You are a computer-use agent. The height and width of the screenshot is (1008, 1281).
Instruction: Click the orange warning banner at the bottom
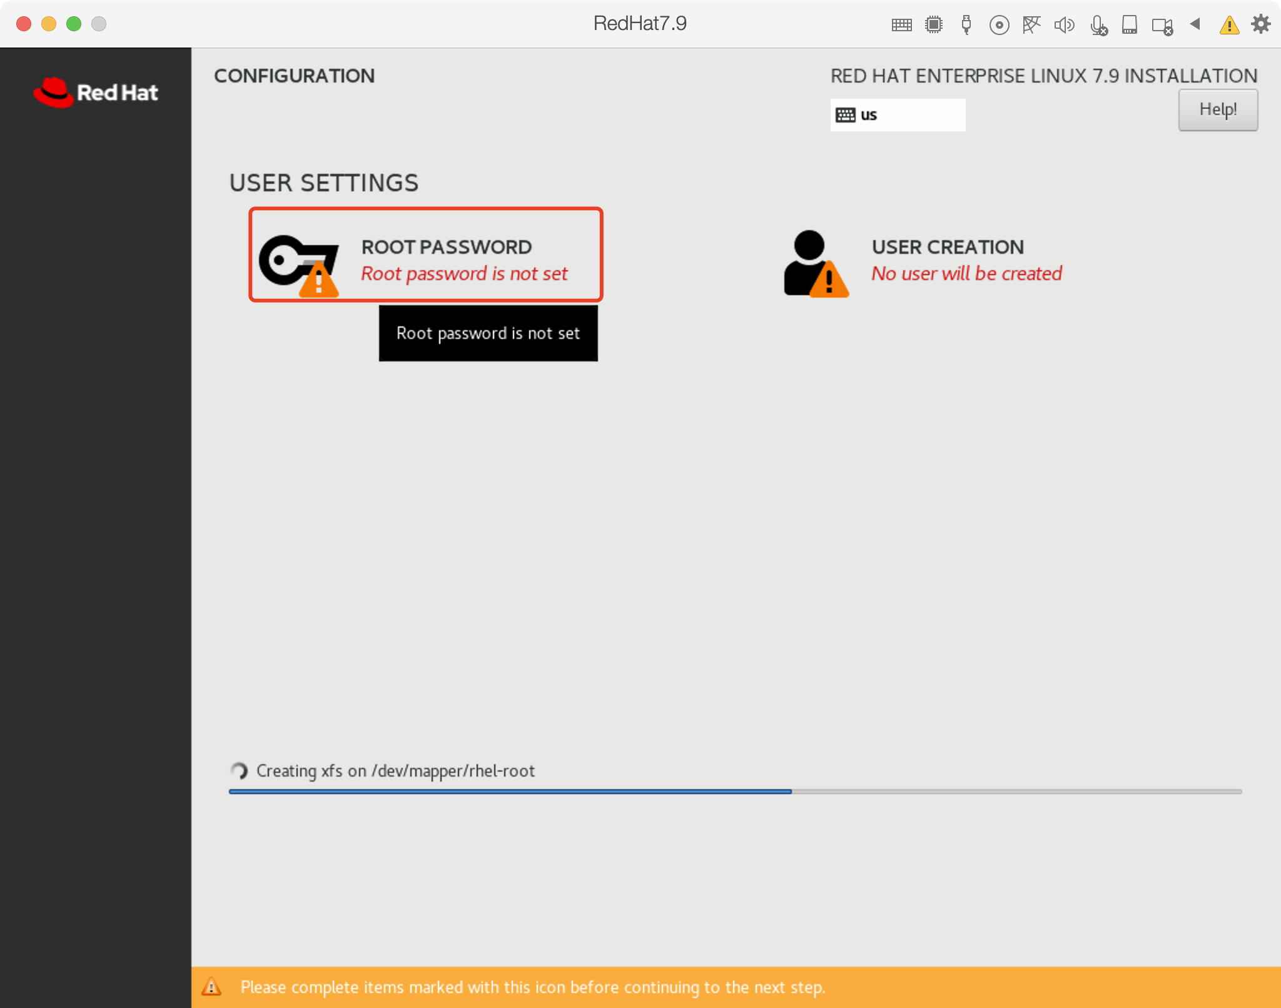point(736,987)
